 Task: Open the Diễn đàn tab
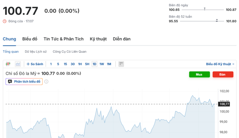pyautogui.click(x=122, y=39)
